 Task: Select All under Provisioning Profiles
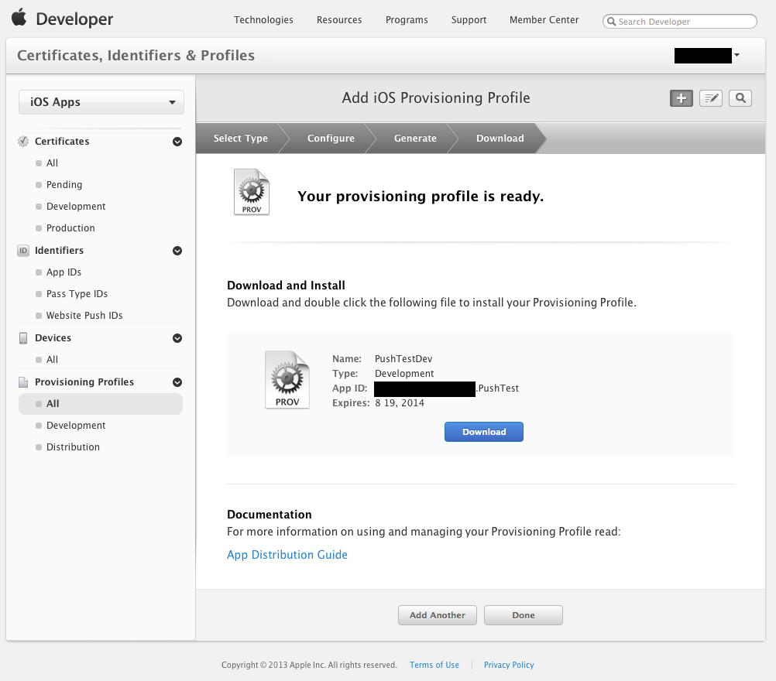pos(101,404)
